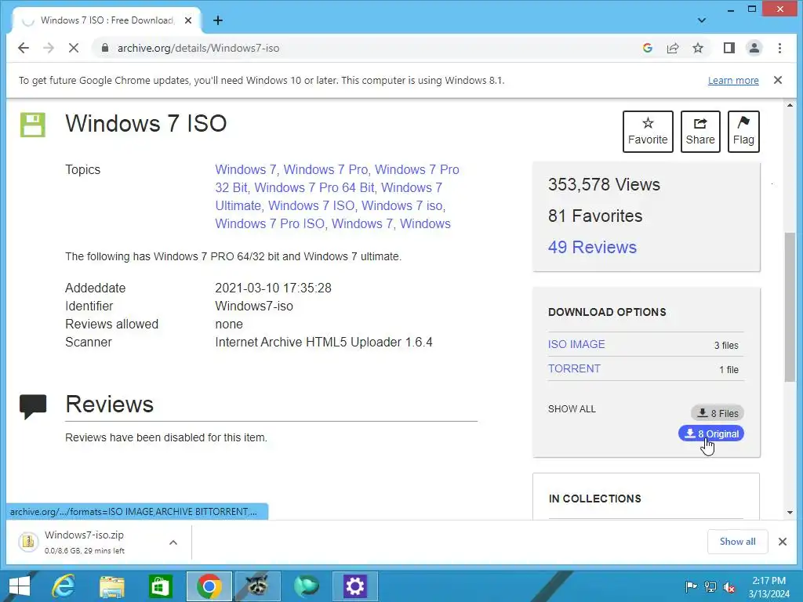Bookmark this tab with the star
This screenshot has height=602, width=803.
[697, 48]
